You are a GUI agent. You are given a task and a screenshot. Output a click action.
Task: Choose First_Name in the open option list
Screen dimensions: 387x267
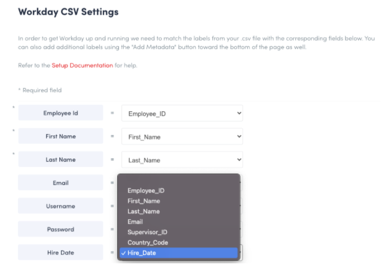pos(144,201)
